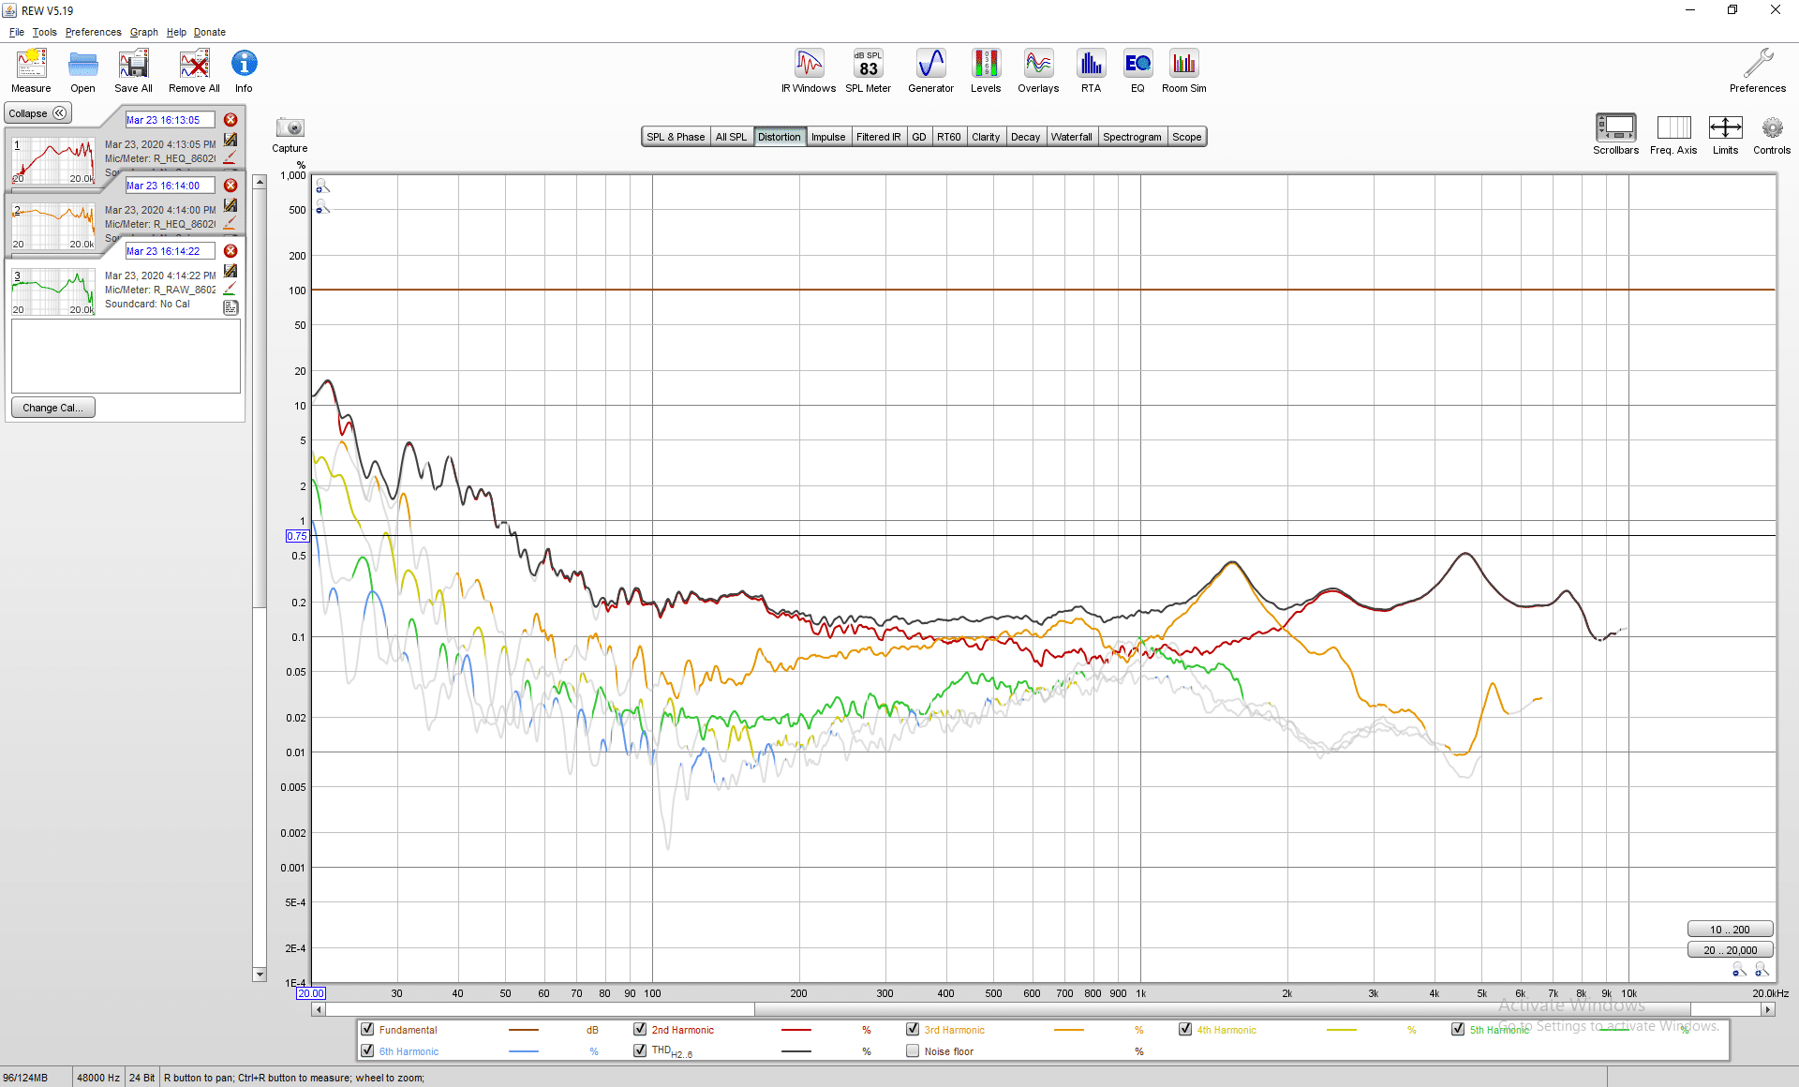Switch to the Impulse tab
This screenshot has width=1799, height=1087.
[x=828, y=137]
